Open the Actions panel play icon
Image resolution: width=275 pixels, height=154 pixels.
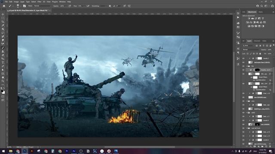click(x=238, y=18)
